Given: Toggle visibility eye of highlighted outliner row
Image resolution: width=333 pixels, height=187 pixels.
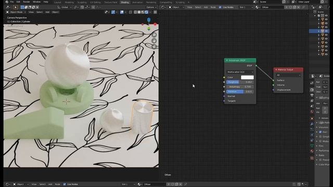Looking at the screenshot, I should (326, 31).
